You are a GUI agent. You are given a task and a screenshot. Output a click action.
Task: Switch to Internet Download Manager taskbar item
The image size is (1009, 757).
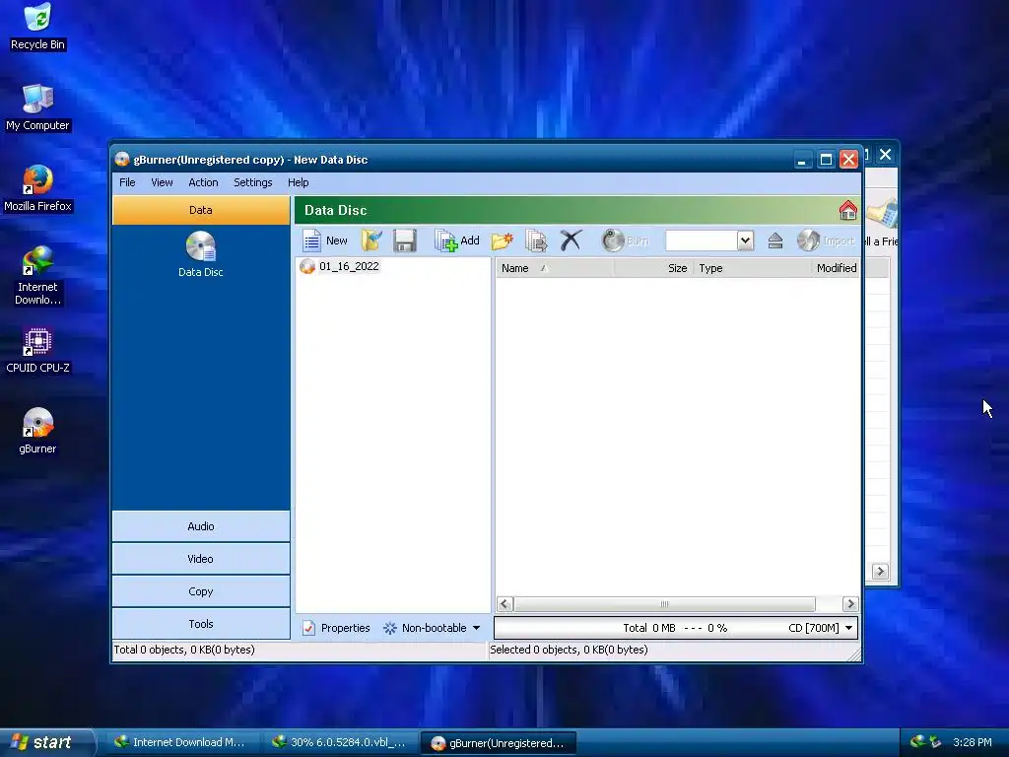[x=181, y=742]
